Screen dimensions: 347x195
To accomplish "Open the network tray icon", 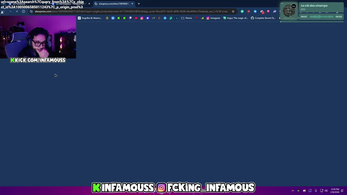I will click(x=322, y=191).
